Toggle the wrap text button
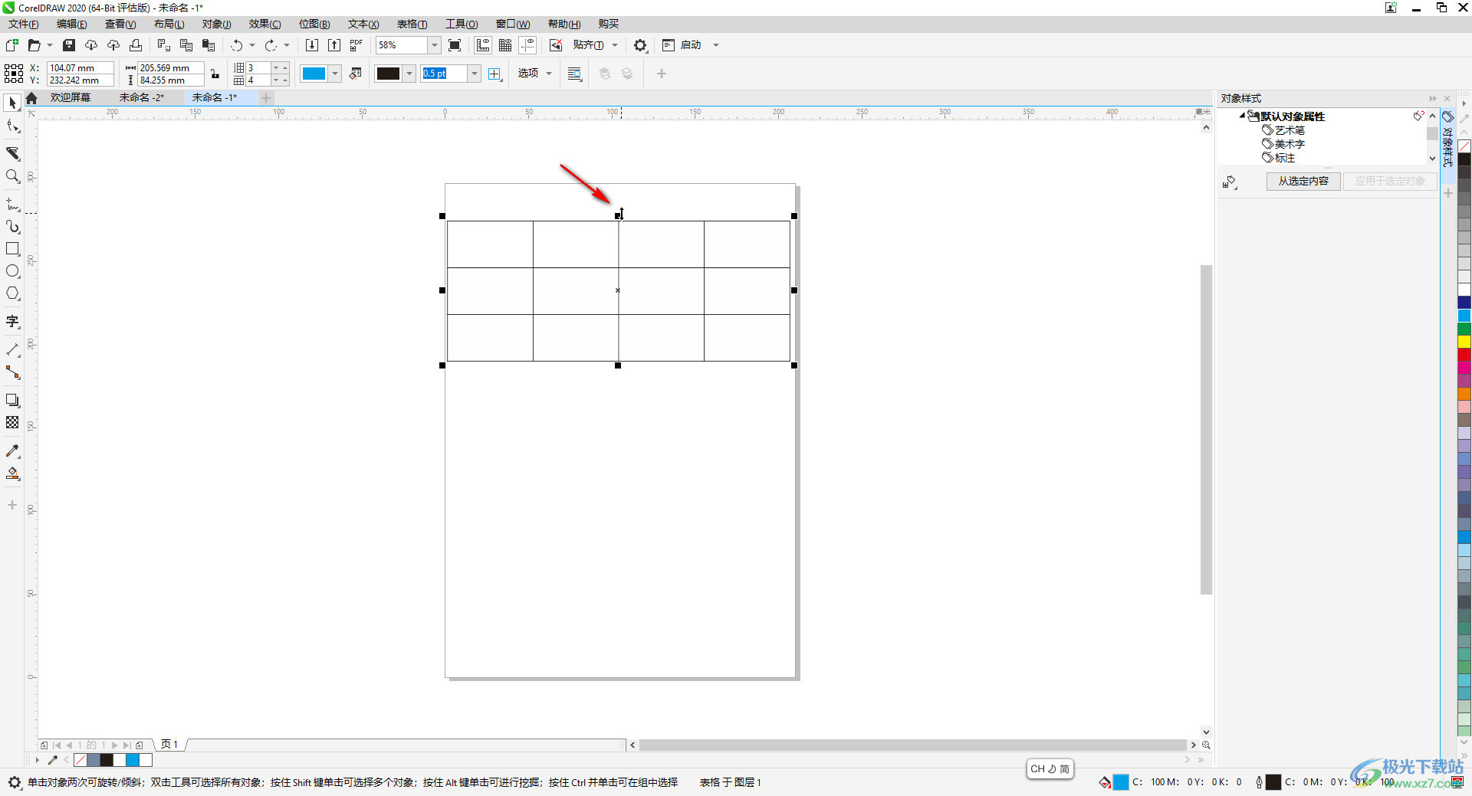This screenshot has width=1472, height=796. tap(575, 74)
